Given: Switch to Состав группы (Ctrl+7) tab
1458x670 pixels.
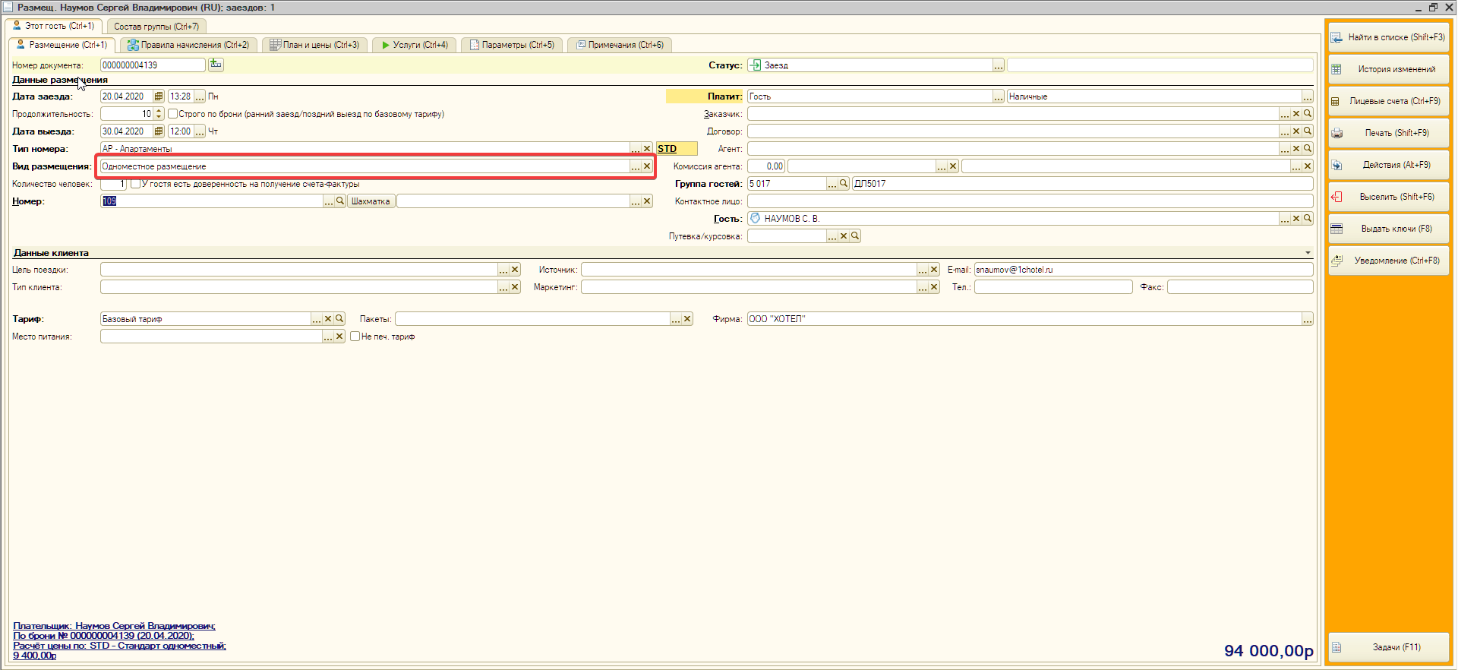Looking at the screenshot, I should (x=156, y=27).
